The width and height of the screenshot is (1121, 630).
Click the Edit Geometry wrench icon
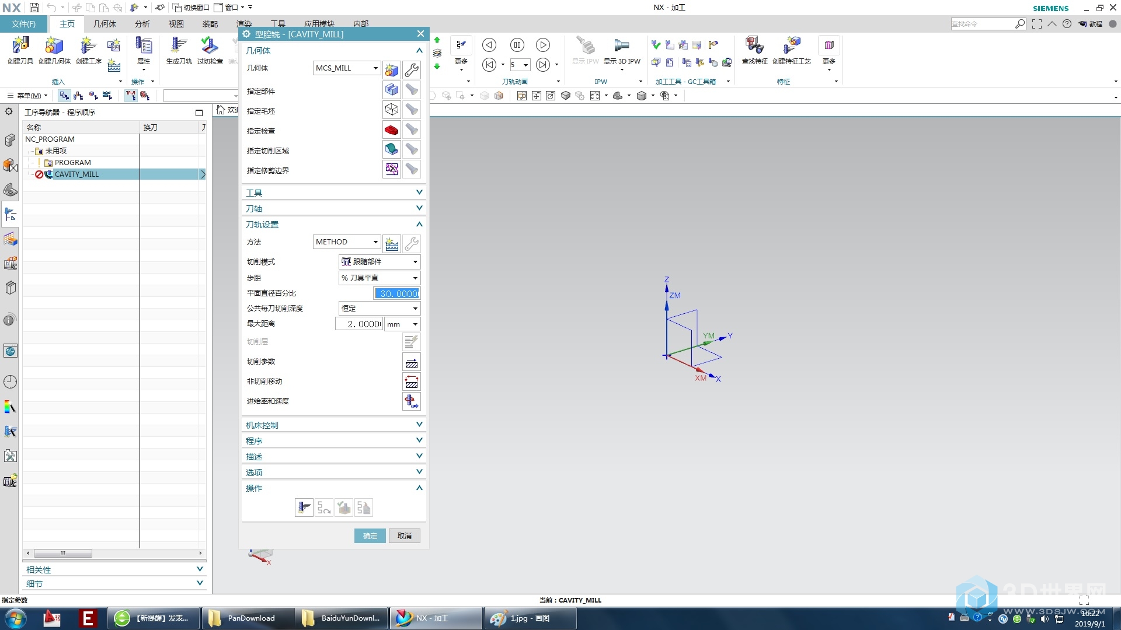pyautogui.click(x=412, y=70)
